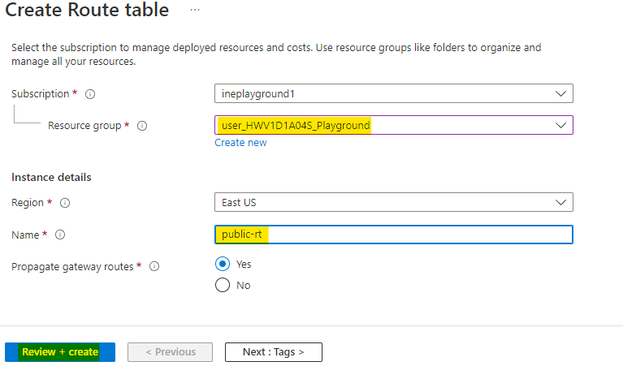Expand the Resource group dropdown
The width and height of the screenshot is (623, 366).
click(x=393, y=126)
